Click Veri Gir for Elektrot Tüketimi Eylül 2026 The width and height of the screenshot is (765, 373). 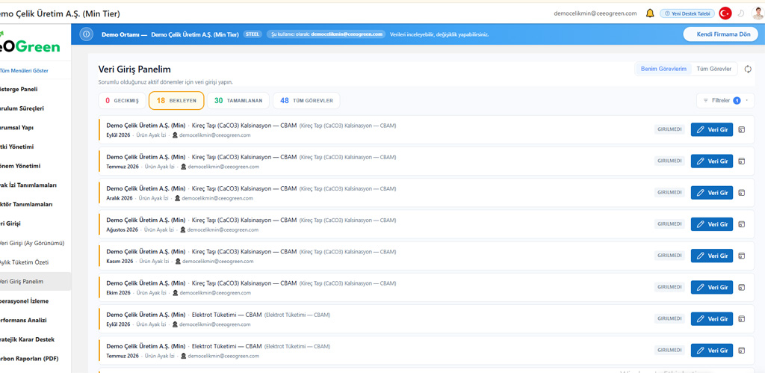tap(712, 319)
